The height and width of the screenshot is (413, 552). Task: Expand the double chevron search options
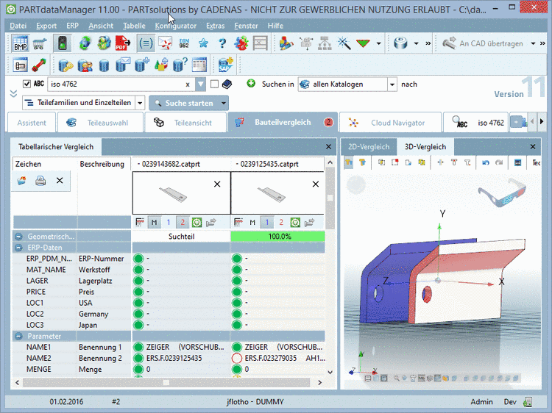click(13, 94)
